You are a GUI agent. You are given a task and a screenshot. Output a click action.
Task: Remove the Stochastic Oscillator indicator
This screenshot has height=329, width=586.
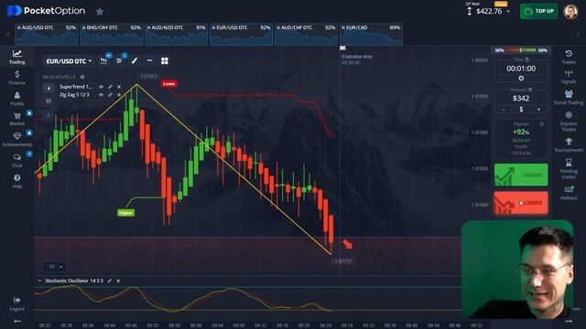coord(118,281)
